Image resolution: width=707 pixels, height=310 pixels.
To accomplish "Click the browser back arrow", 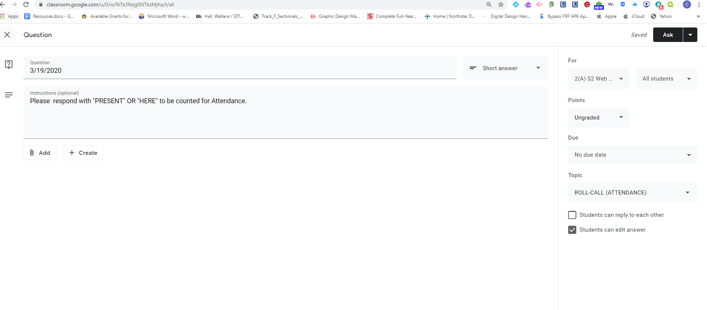I will [x=3, y=4].
